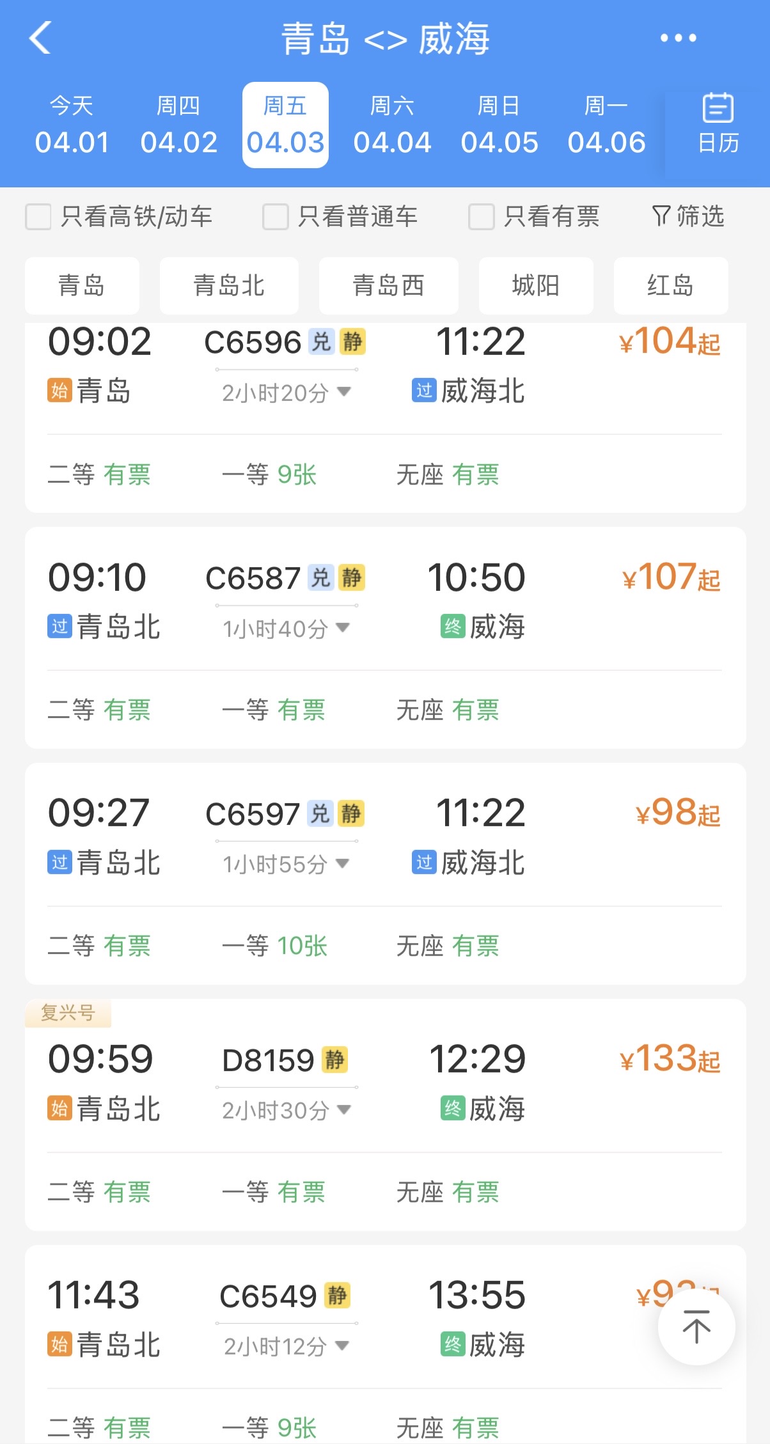Enable the 只看高铁/动车 checkbox

click(38, 217)
